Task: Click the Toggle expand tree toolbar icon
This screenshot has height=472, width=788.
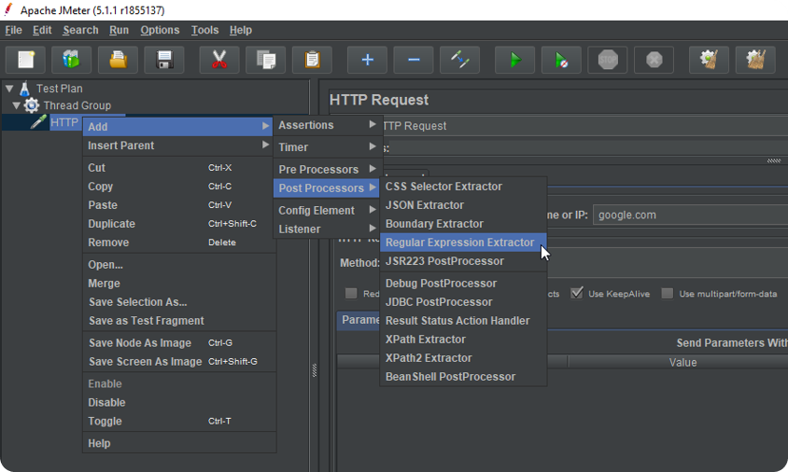Action: click(x=460, y=60)
